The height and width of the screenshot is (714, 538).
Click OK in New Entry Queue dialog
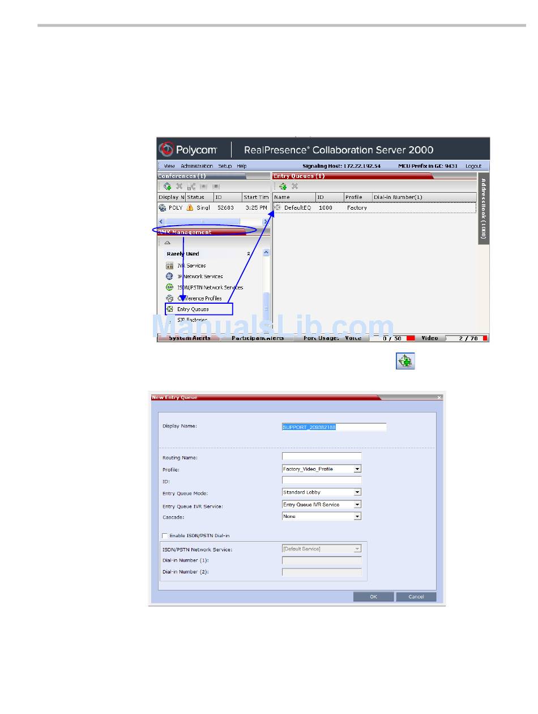pos(373,597)
